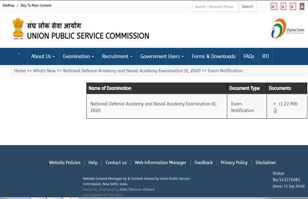Viewport: 308px width, 199px height.
Task: Open the Privacy Policy footer link
Action: [x=234, y=162]
